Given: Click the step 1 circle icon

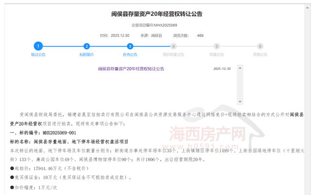Looking at the screenshot, I should [38, 46].
